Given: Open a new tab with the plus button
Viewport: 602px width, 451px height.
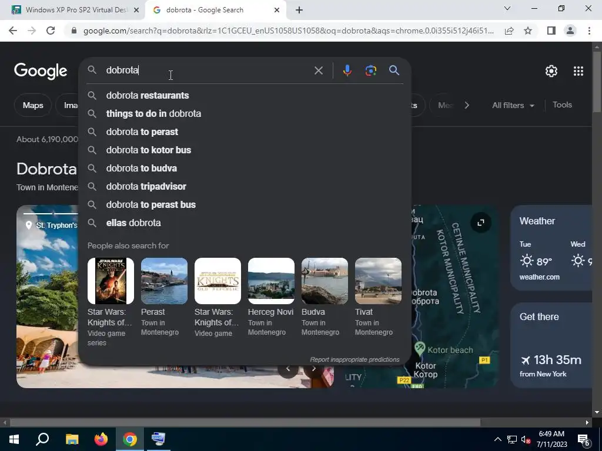Looking at the screenshot, I should coord(299,10).
